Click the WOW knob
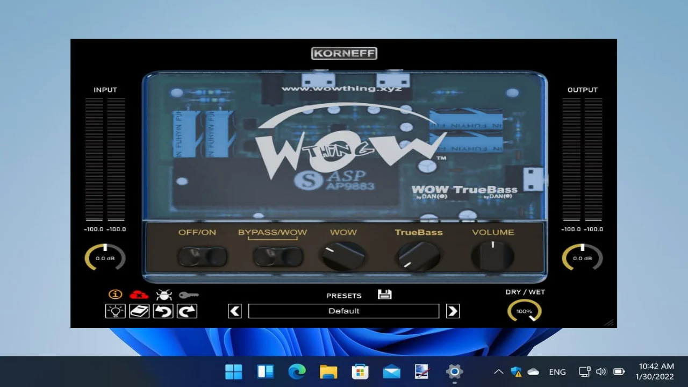688x387 pixels. point(343,256)
